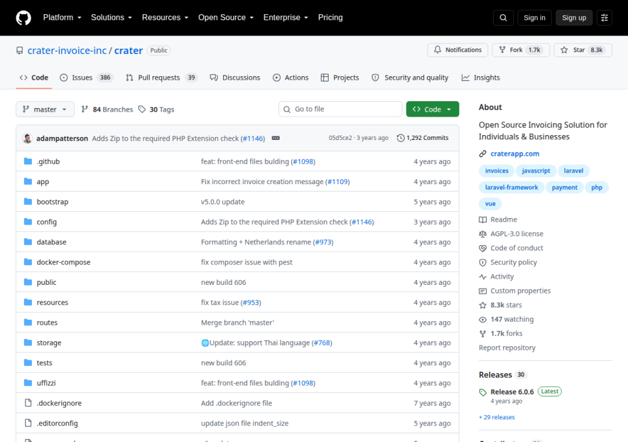Screen dimensions: 628x442
Task: Select the invoices topic tag
Action: click(x=497, y=171)
